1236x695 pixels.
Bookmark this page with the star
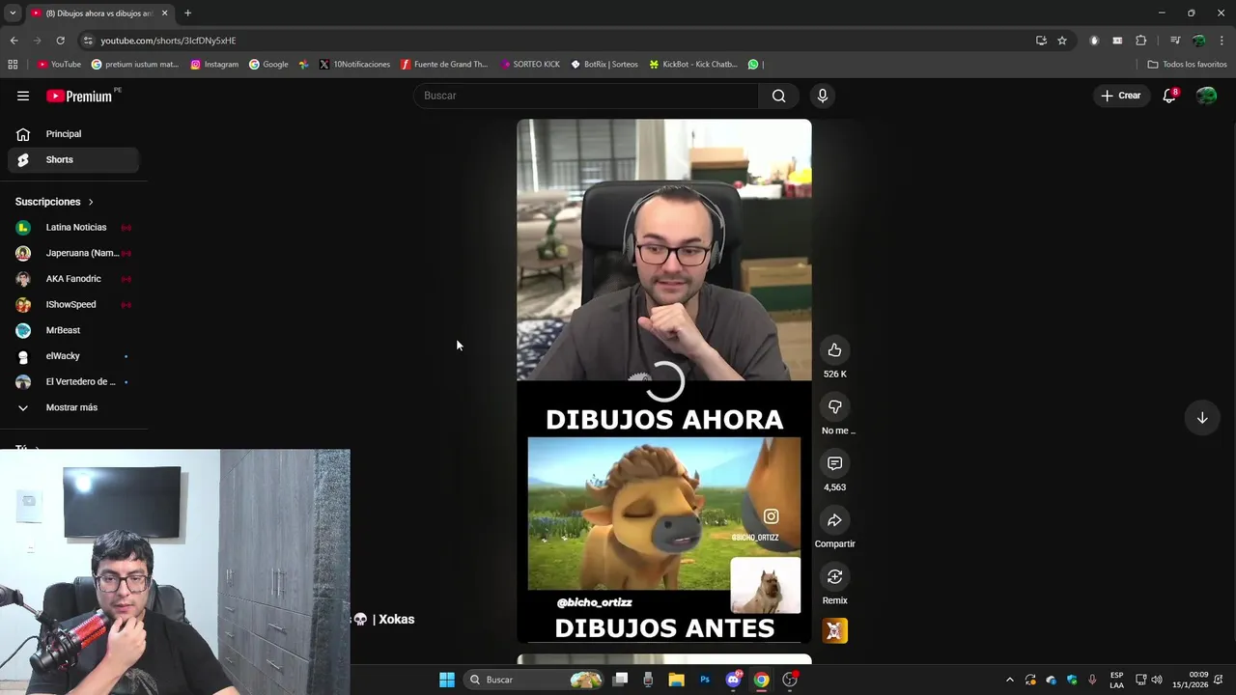coord(1062,41)
